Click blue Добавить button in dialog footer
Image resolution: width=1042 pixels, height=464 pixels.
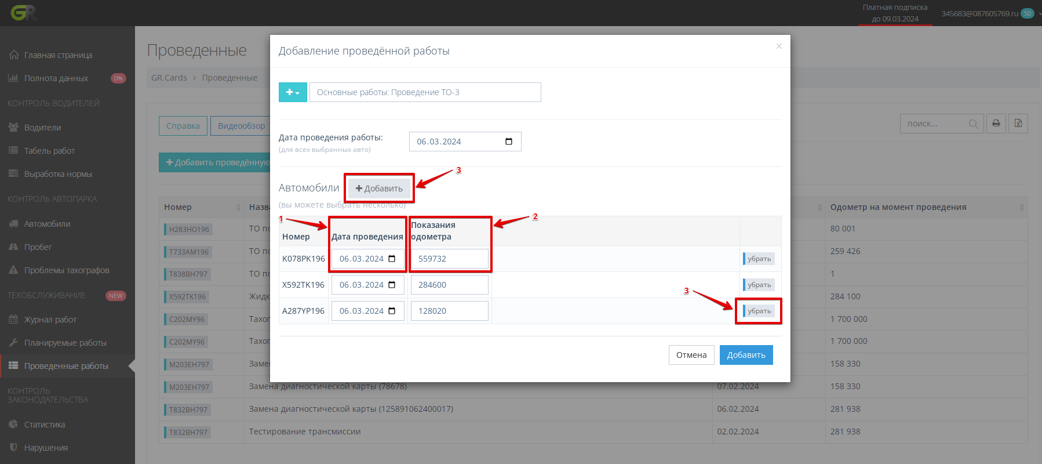pos(746,355)
